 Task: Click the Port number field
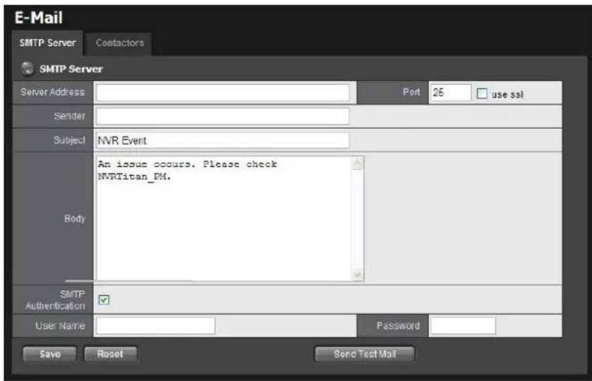pos(450,93)
